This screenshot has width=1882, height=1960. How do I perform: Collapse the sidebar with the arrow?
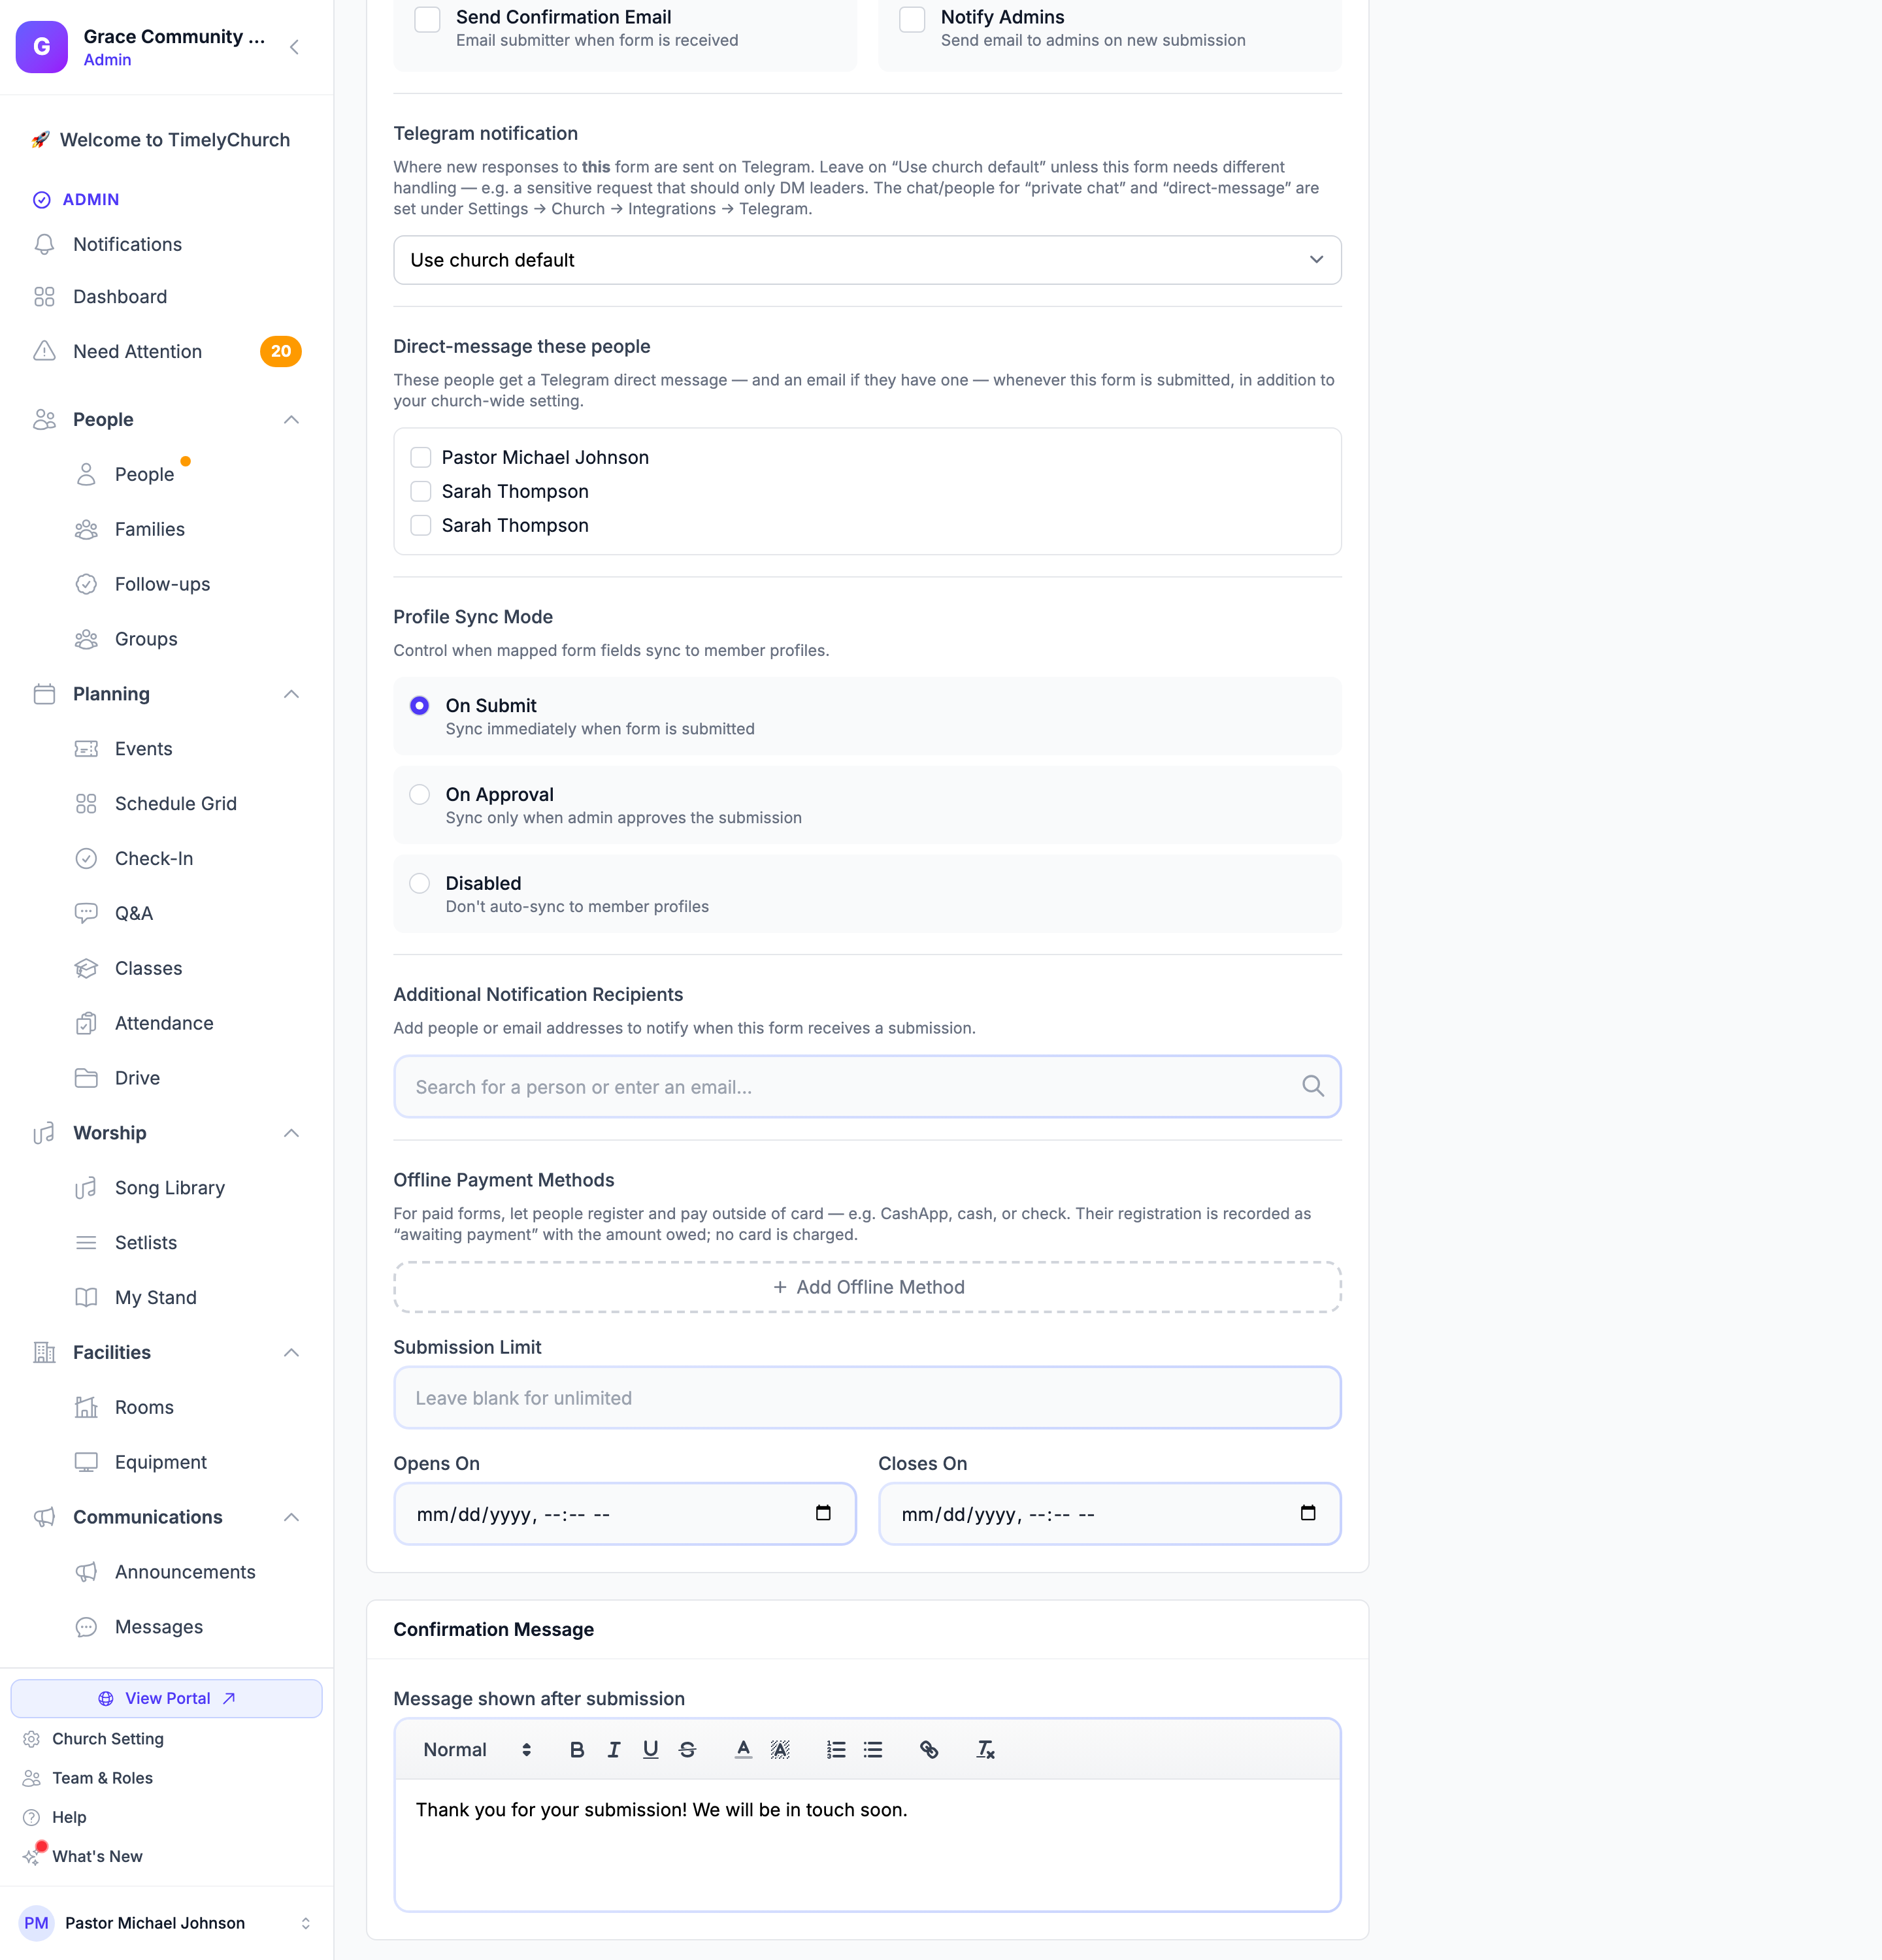tap(294, 47)
